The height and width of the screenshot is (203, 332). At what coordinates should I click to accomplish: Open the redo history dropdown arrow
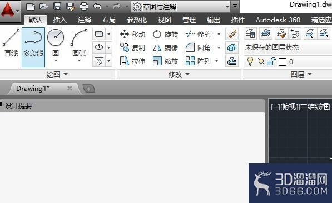pos(127,7)
